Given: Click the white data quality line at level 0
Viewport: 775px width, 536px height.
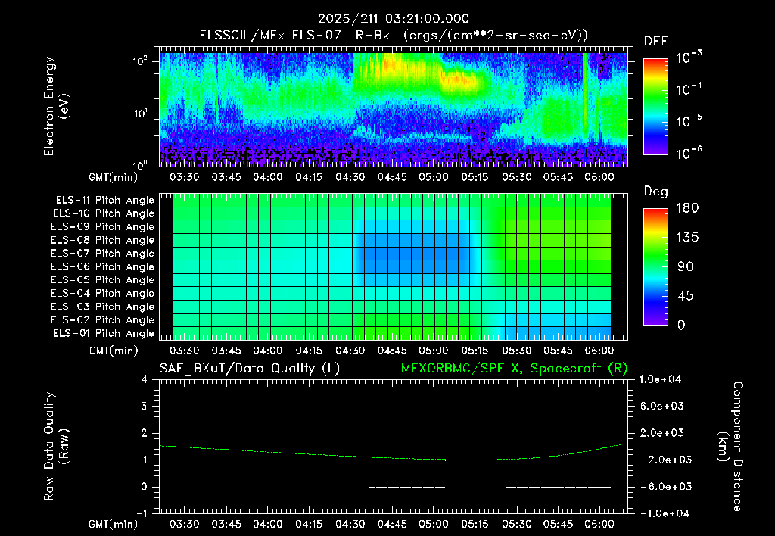Looking at the screenshot, I should coord(407,487).
